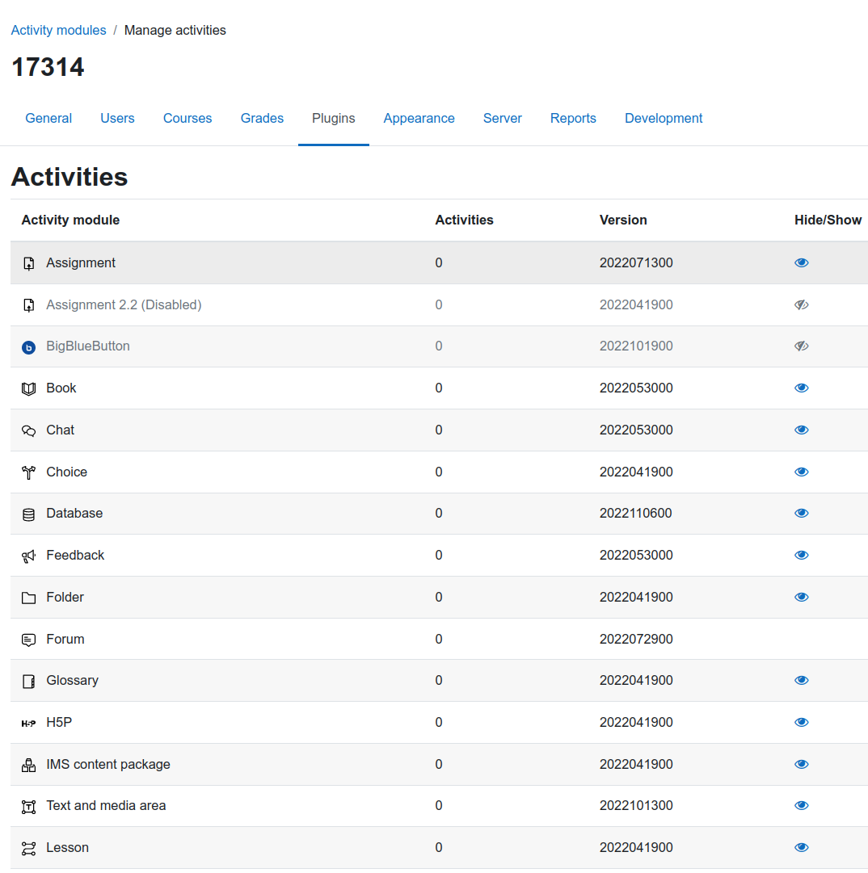
Task: Switch to the Appearance tab
Action: (419, 118)
